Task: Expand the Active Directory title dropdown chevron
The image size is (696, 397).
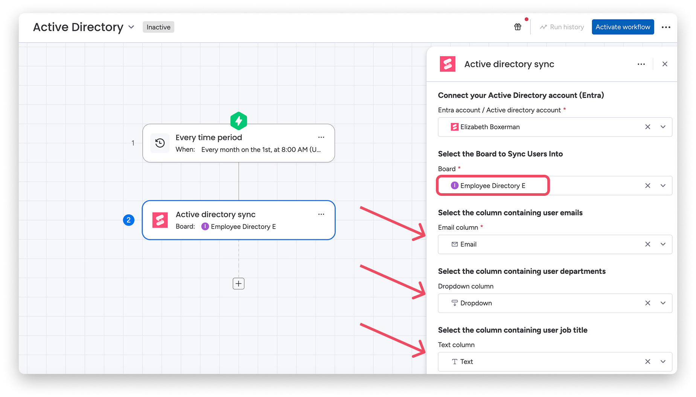Action: (131, 27)
